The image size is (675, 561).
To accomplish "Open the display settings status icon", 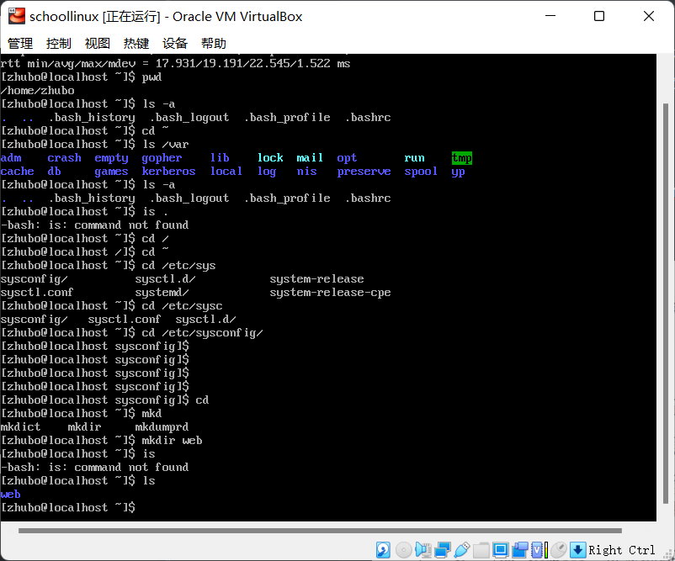I will pos(500,549).
